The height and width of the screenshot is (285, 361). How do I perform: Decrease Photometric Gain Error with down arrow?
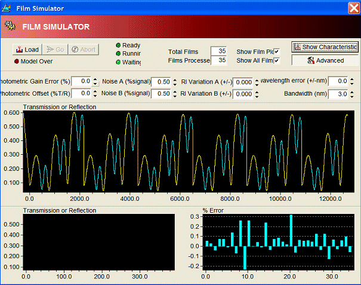(x=95, y=84)
